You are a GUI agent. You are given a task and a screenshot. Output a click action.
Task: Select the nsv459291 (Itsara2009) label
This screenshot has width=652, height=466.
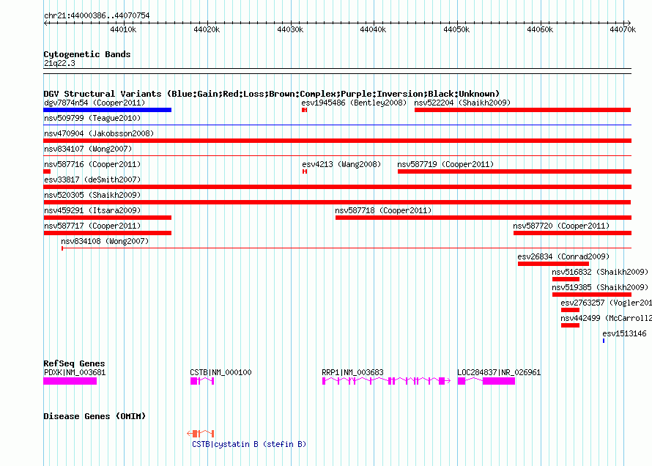click(92, 210)
